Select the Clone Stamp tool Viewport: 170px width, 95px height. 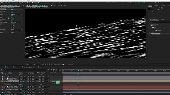tap(30, 3)
